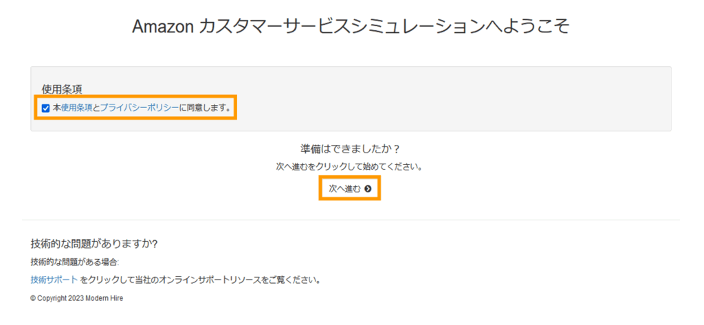704x325 pixels.
Task: Uncheck the terms agreement checkbox
Action: [x=45, y=108]
